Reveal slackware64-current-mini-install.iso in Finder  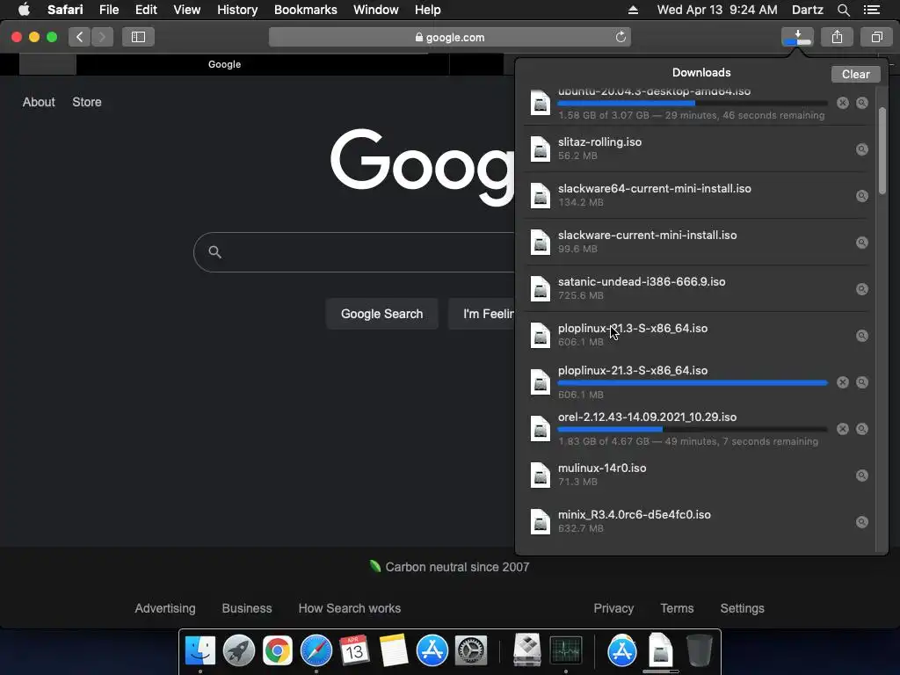(862, 196)
